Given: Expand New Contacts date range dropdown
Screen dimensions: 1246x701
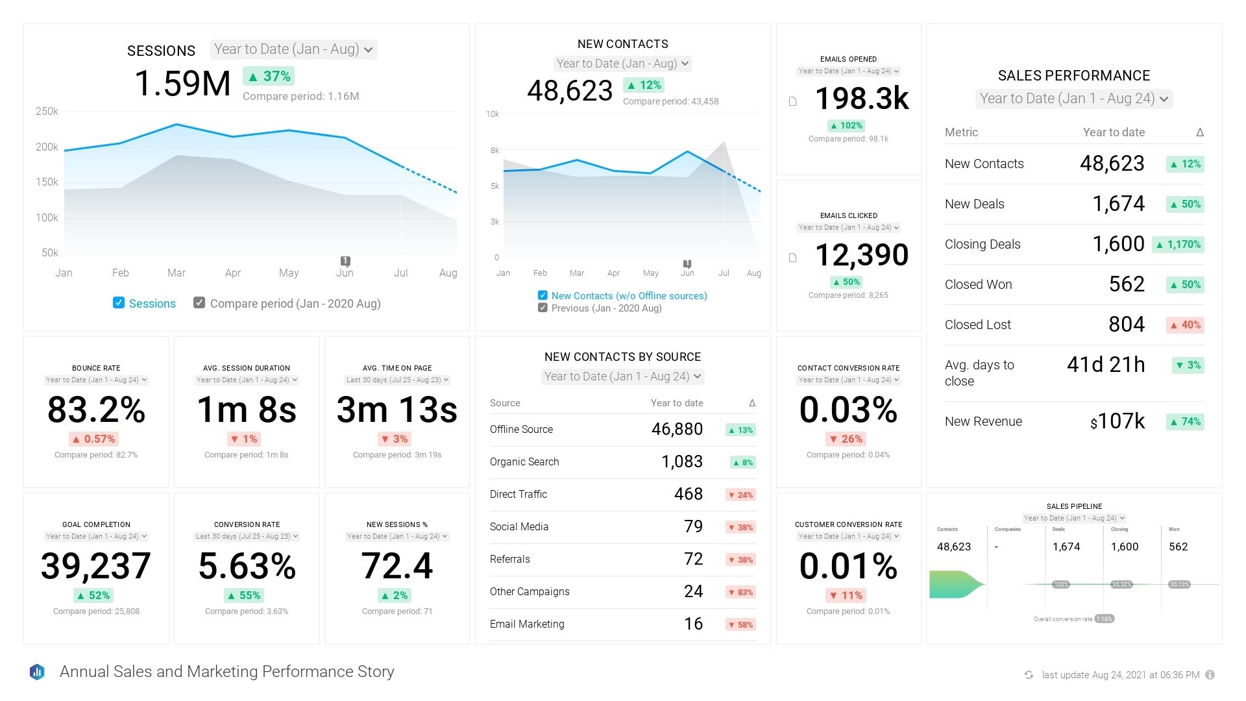Looking at the screenshot, I should [x=622, y=62].
